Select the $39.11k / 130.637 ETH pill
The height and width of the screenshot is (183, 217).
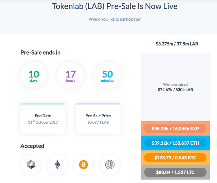click(175, 143)
